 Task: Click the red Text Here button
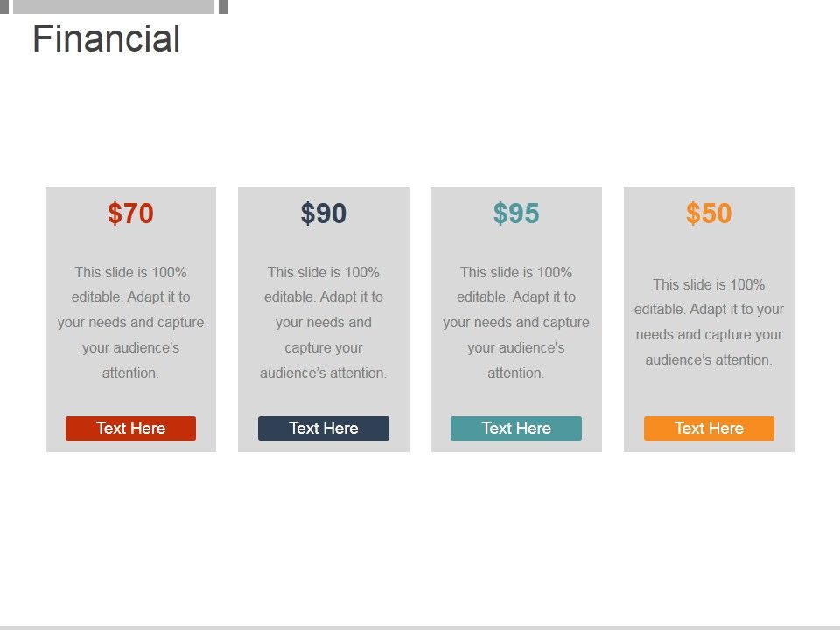[x=130, y=429]
